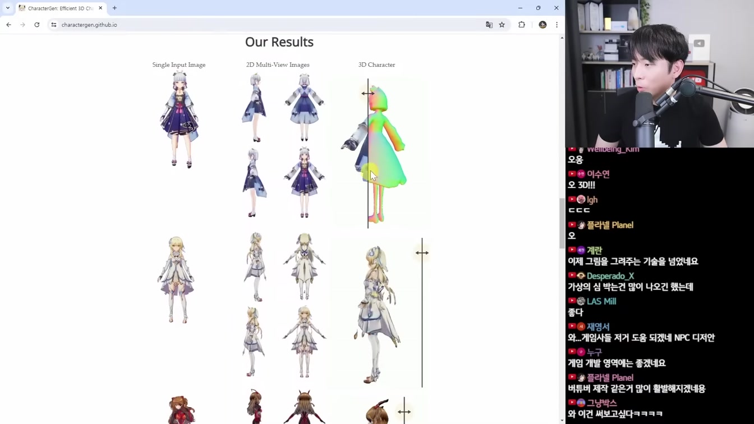Viewport: 754px width, 424px height.
Task: Click the scrollbar down arrow
Action: pos(562,420)
